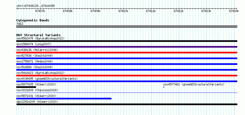Click the Cytogenetic Bands track title
This screenshot has width=245, height=115.
click(33, 20)
